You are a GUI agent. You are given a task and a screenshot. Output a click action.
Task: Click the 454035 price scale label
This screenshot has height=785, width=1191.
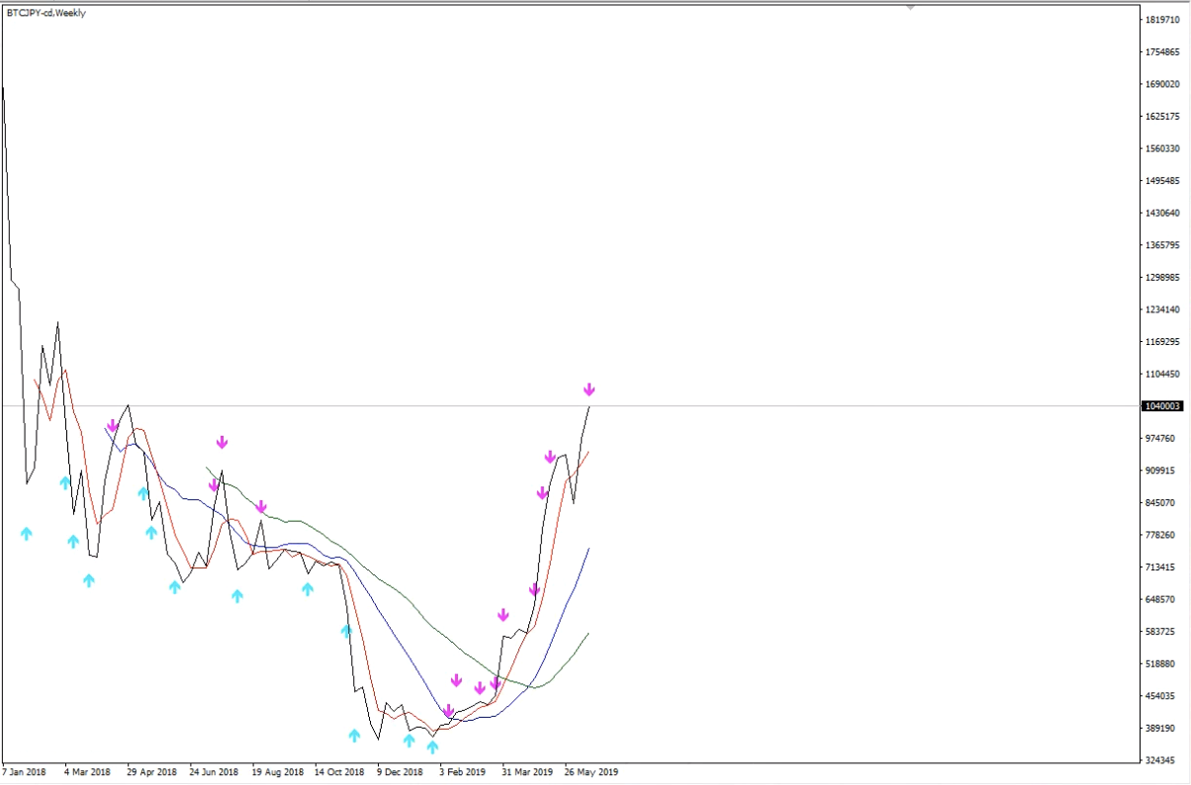click(1158, 696)
